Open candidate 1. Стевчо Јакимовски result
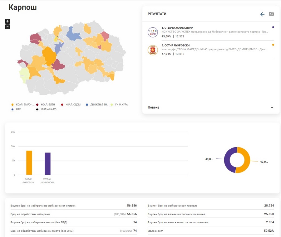 (177, 28)
